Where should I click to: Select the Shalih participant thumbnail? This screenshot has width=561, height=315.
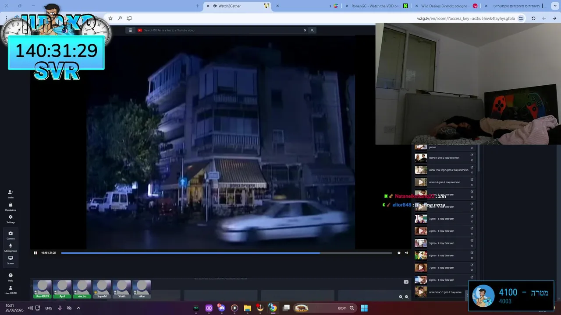(122, 290)
